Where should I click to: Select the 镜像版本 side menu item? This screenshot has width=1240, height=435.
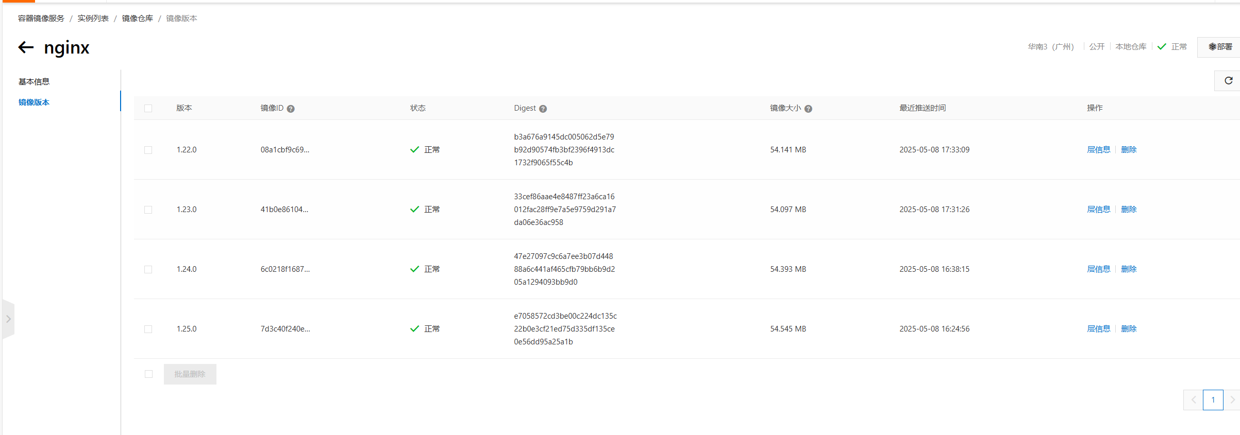pyautogui.click(x=34, y=102)
